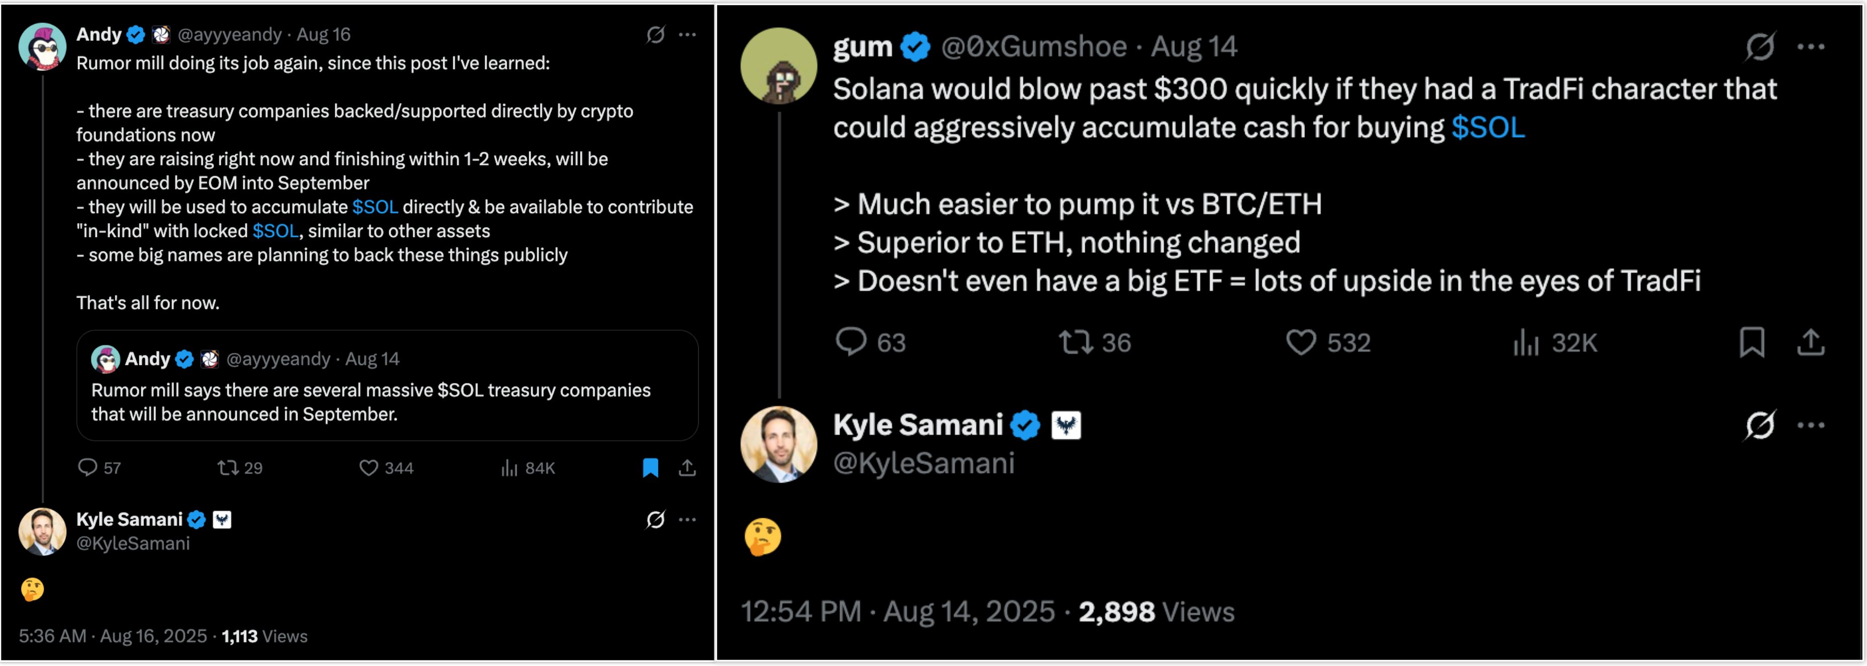View analytics for gum's 32K views
Image resolution: width=1867 pixels, height=666 pixels.
coord(1526,342)
